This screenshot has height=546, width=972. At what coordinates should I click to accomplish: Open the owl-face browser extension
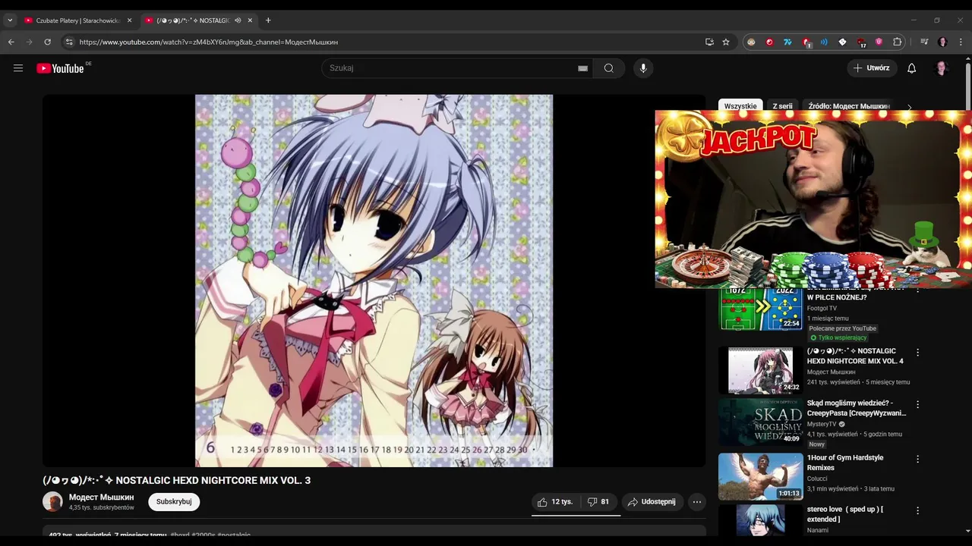click(751, 42)
